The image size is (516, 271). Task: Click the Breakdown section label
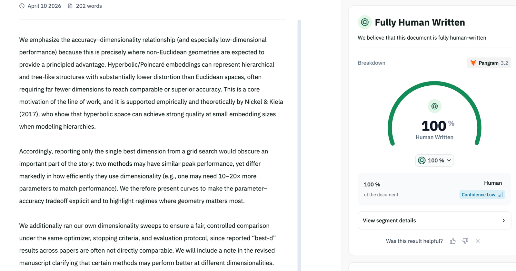click(x=371, y=63)
